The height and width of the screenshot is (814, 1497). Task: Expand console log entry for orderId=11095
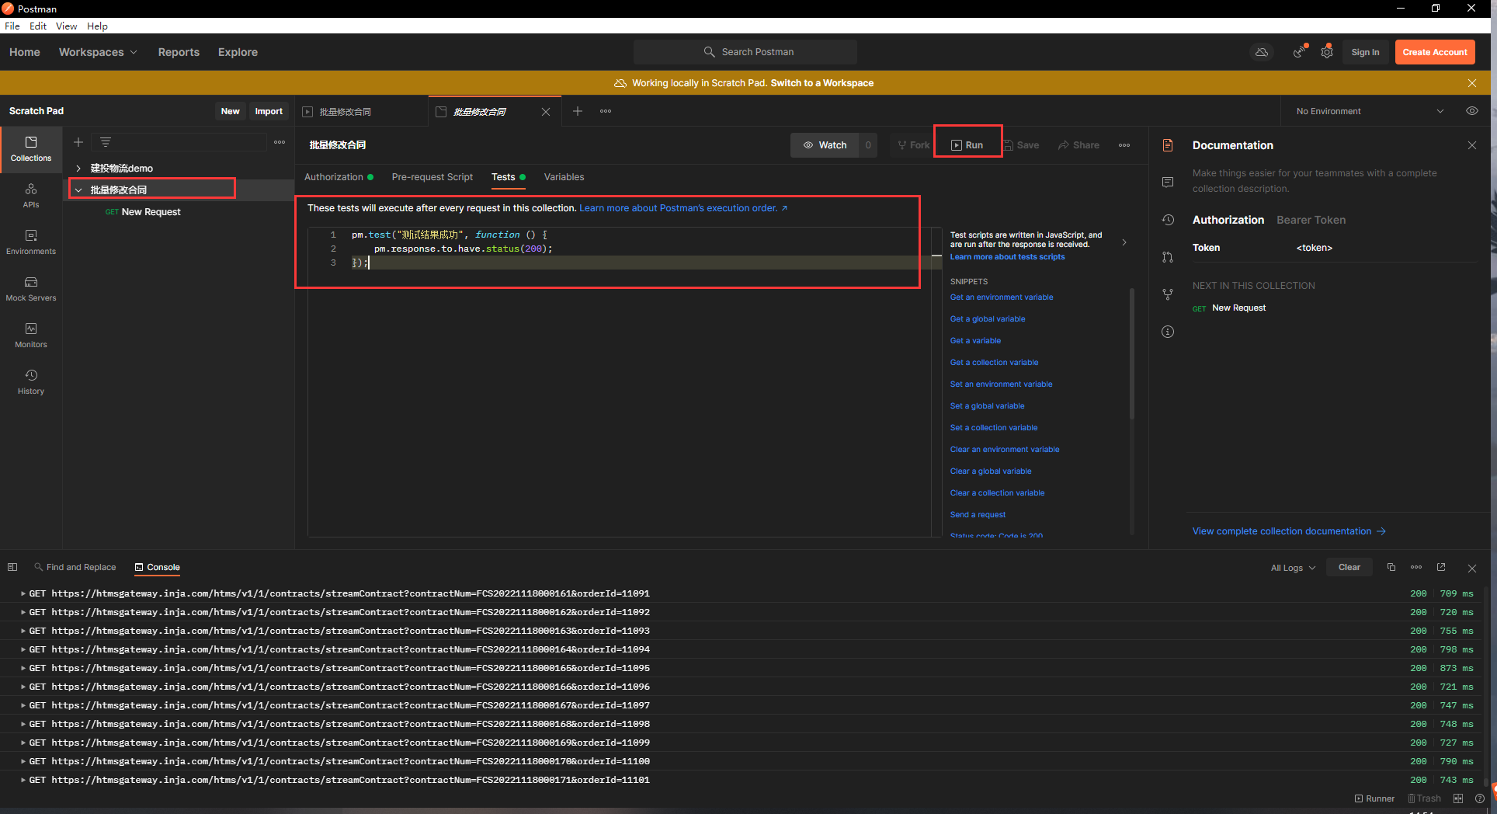pos(23,668)
